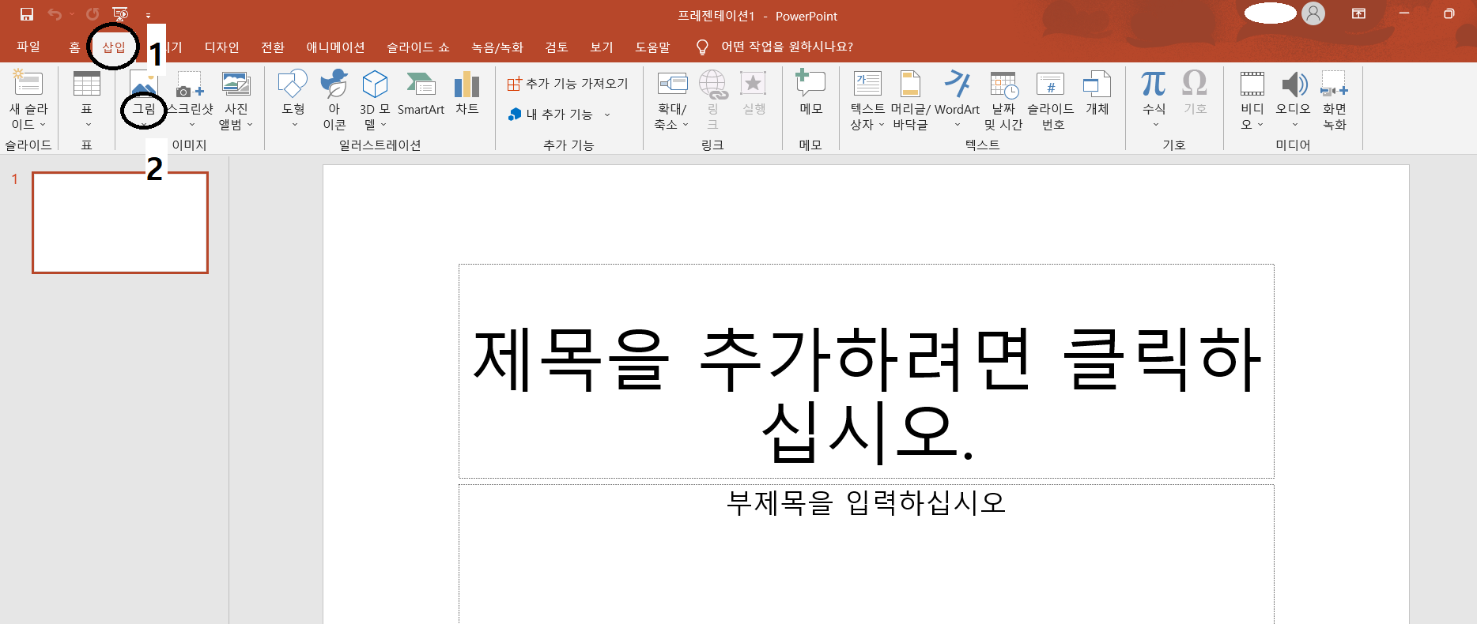The image size is (1477, 624).
Task: Click the 오디오 speaker icon
Action: [1294, 84]
